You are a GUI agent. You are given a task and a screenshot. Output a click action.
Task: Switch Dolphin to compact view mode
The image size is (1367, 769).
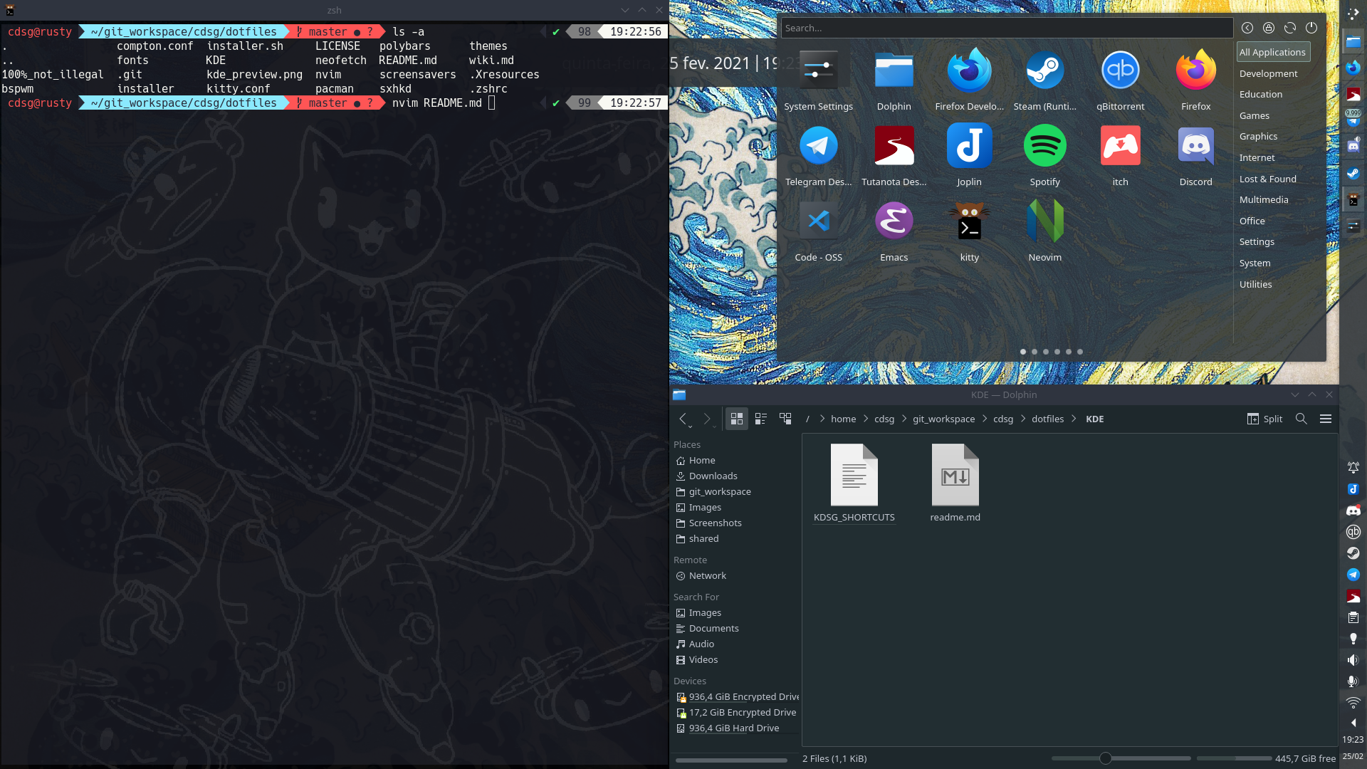[760, 419]
